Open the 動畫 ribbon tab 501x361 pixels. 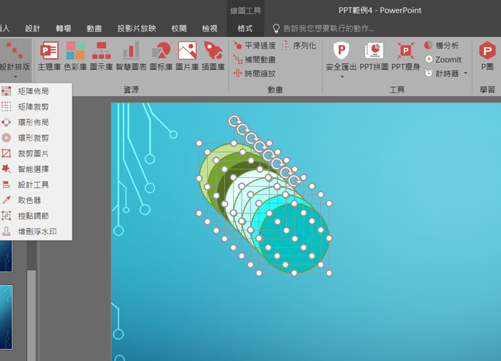[x=95, y=28]
